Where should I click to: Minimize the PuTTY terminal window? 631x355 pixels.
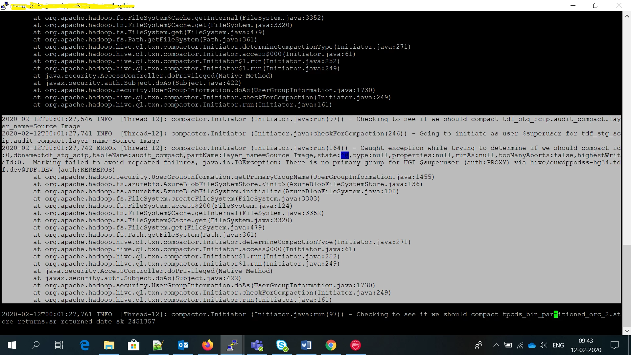coord(573,5)
